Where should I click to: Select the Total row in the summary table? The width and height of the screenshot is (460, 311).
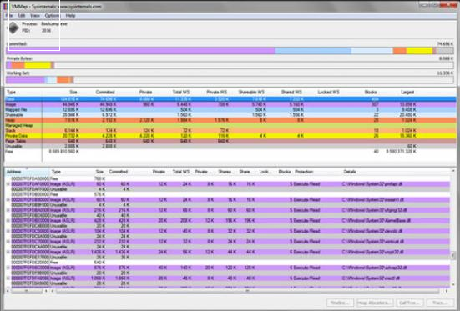[x=230, y=99]
